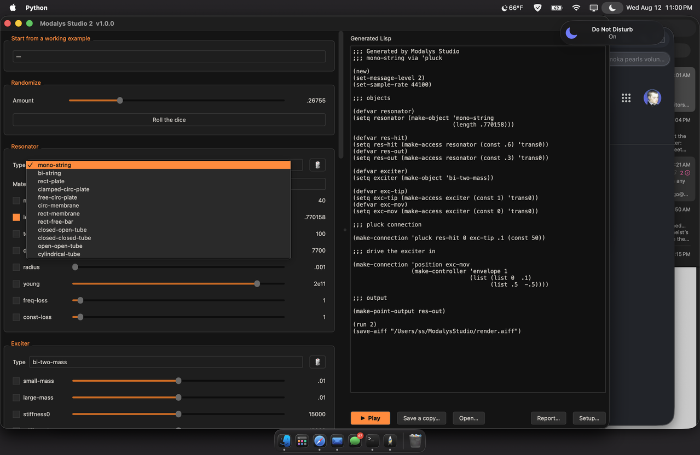Enable the const-loss checkbox

(x=16, y=317)
